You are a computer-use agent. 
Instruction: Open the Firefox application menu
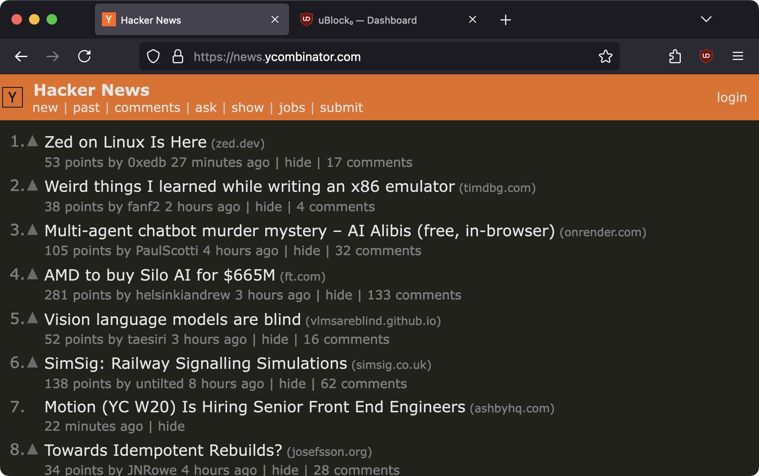click(x=738, y=56)
